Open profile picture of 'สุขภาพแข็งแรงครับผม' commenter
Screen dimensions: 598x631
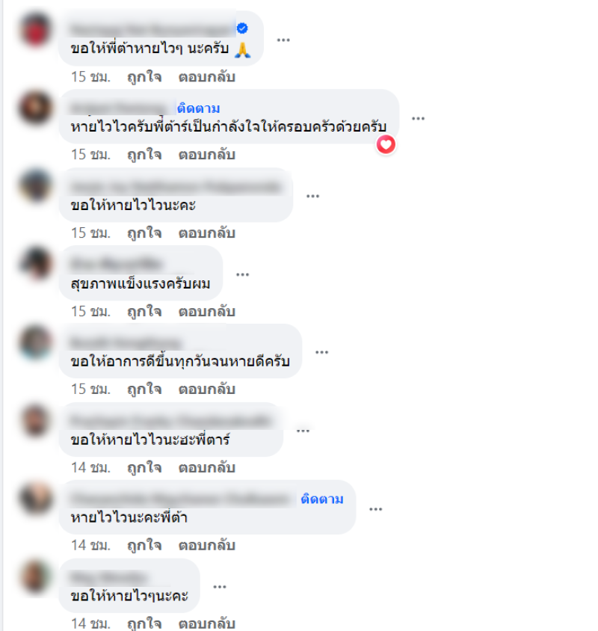tap(36, 264)
